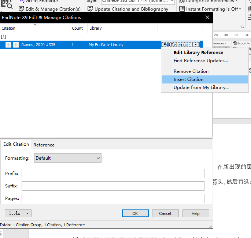251x238 pixels.
Task: Click the OK button
Action: [135, 213]
